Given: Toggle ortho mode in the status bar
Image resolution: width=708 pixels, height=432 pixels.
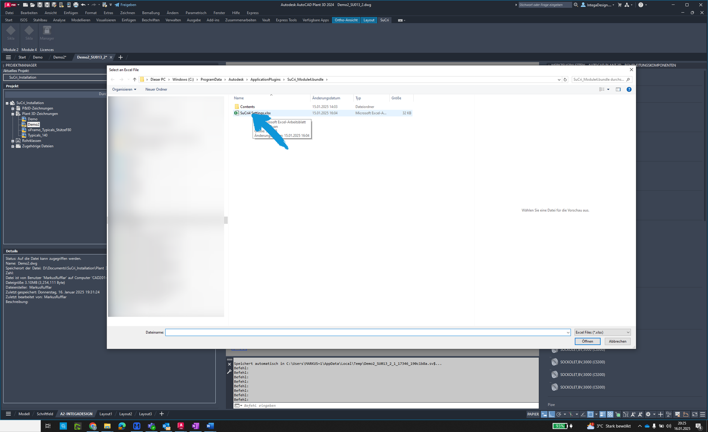Looking at the screenshot, I should pyautogui.click(x=552, y=415).
